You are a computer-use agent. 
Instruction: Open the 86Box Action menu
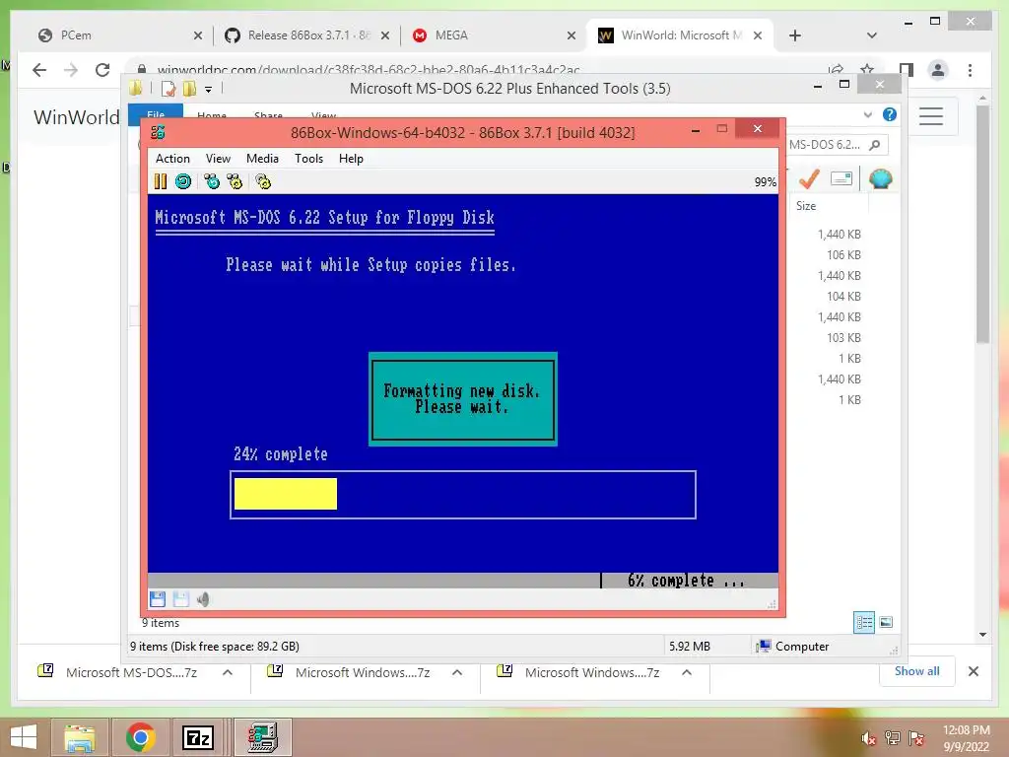[172, 159]
